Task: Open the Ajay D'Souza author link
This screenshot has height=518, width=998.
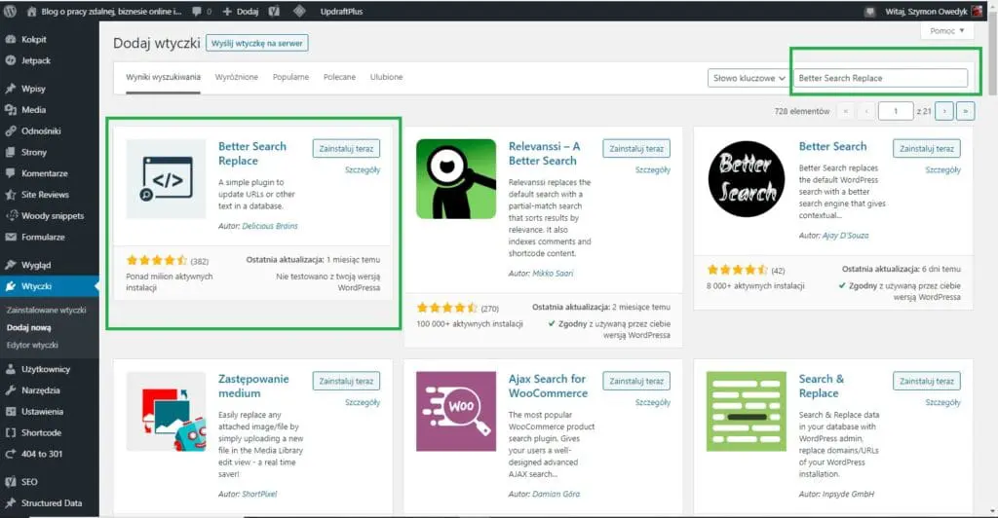Action: pos(845,236)
